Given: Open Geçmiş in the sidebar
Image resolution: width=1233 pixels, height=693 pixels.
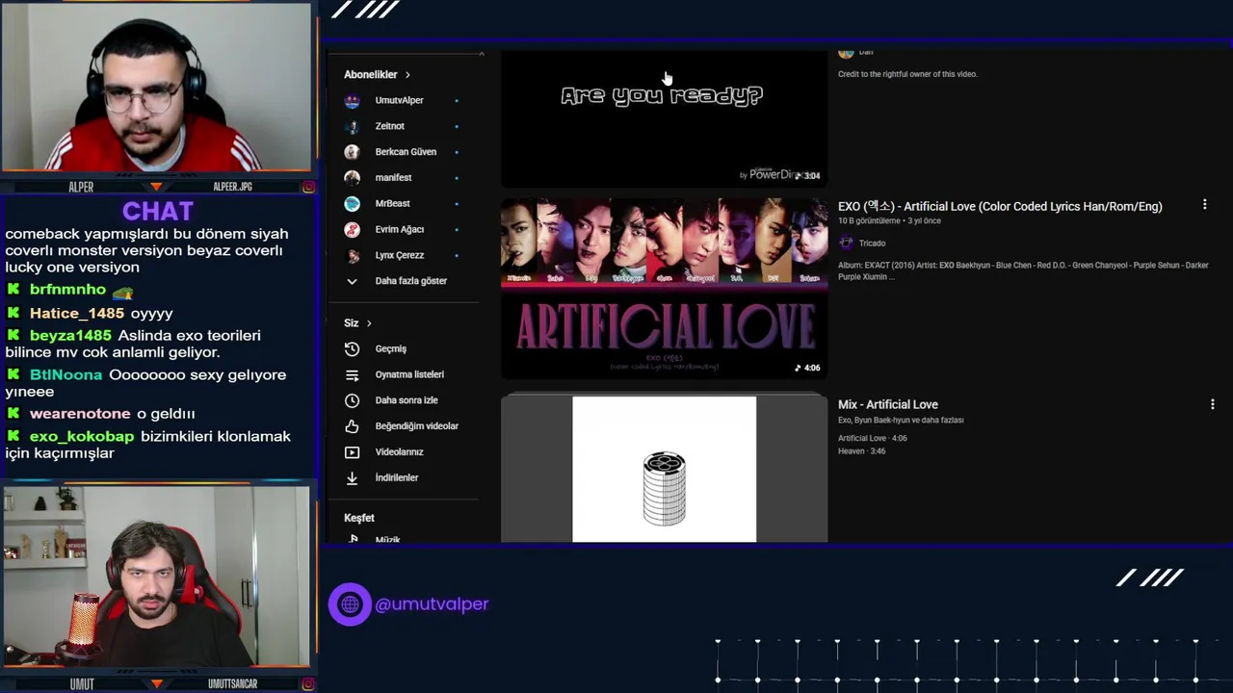Looking at the screenshot, I should [x=391, y=348].
